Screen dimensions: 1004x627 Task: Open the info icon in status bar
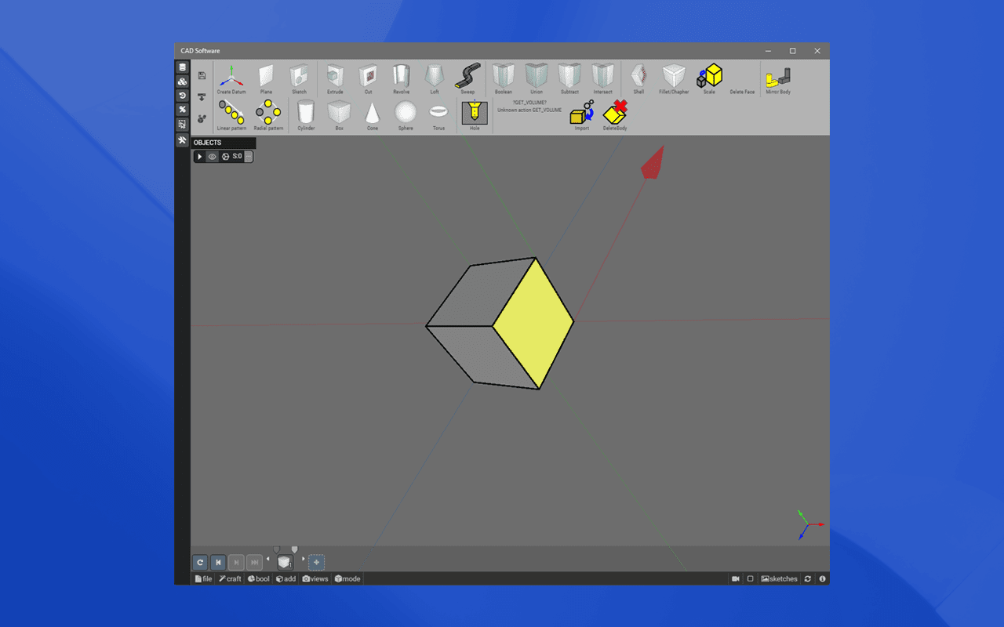tap(822, 578)
